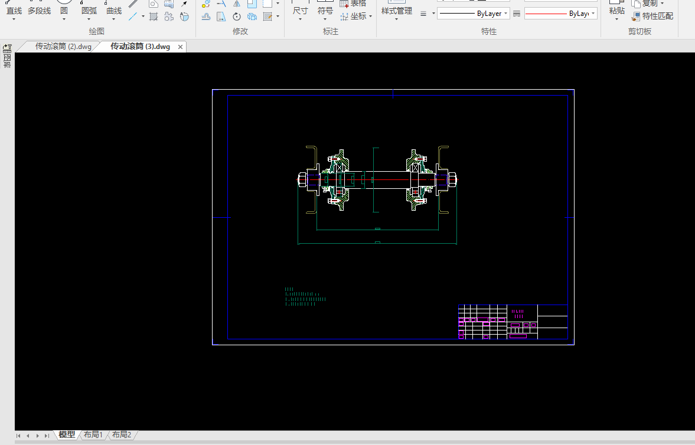This screenshot has width=695, height=445.
Task: Click the stretch icon in 修改
Action: (206, 17)
